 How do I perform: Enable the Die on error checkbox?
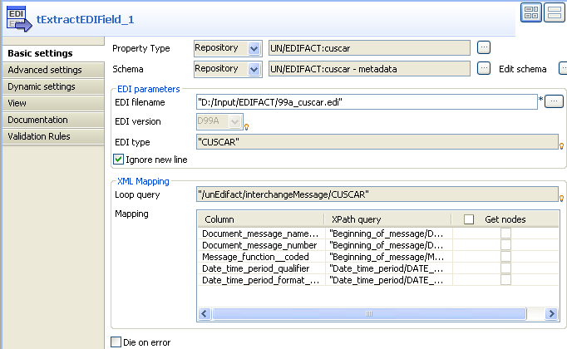(x=116, y=342)
